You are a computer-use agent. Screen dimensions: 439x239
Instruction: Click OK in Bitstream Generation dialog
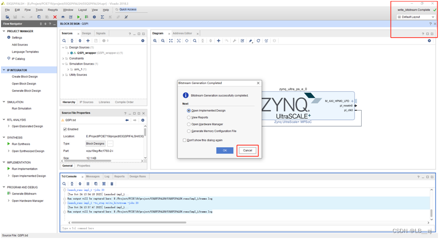[x=225, y=151]
